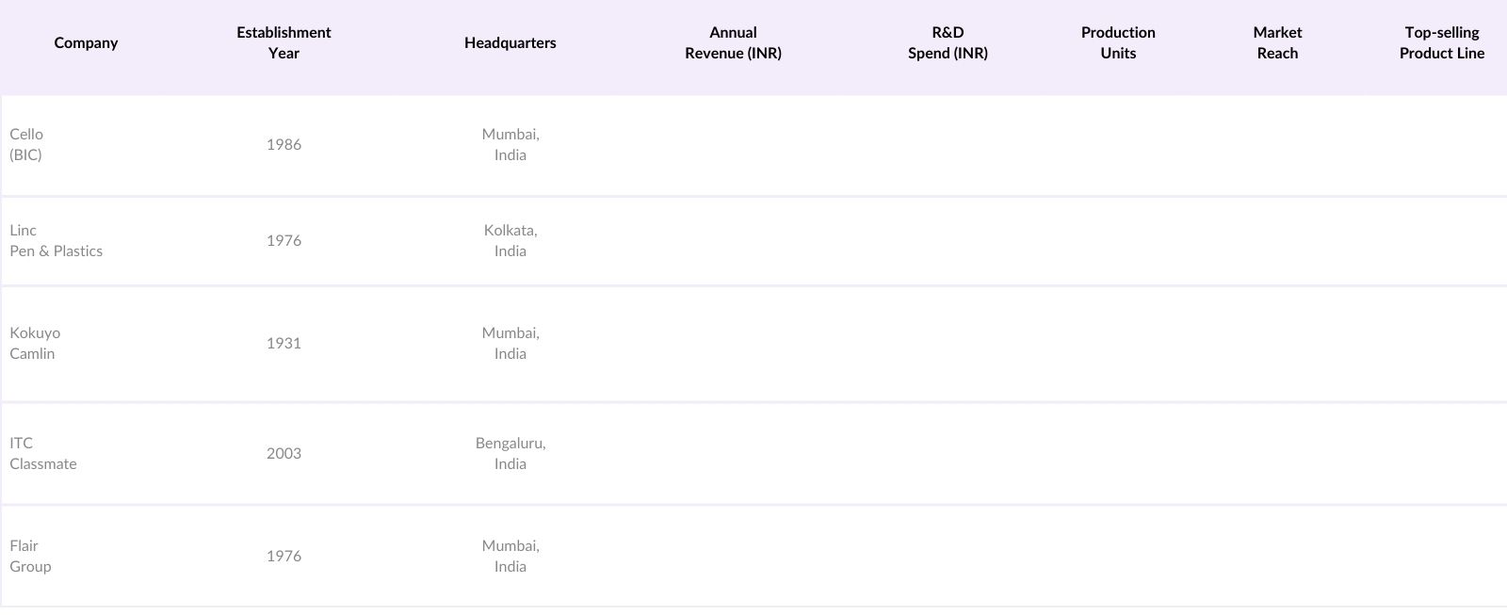This screenshot has width=1507, height=615.
Task: Select the ITC Classmate company cell
Action: [x=43, y=454]
